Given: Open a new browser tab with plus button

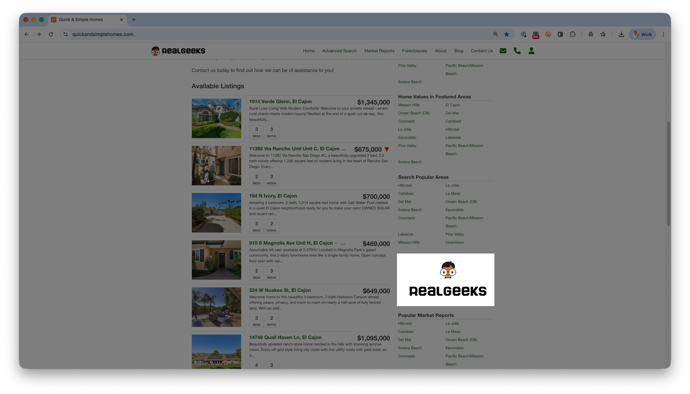Looking at the screenshot, I should click(x=134, y=20).
